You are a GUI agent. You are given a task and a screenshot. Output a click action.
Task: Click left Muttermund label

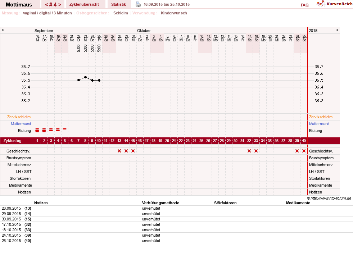coord(21,124)
